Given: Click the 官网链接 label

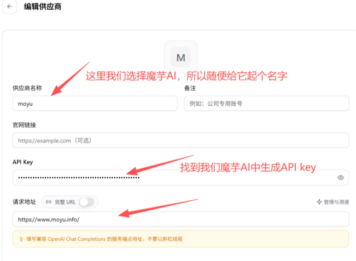Looking at the screenshot, I should tap(24, 125).
